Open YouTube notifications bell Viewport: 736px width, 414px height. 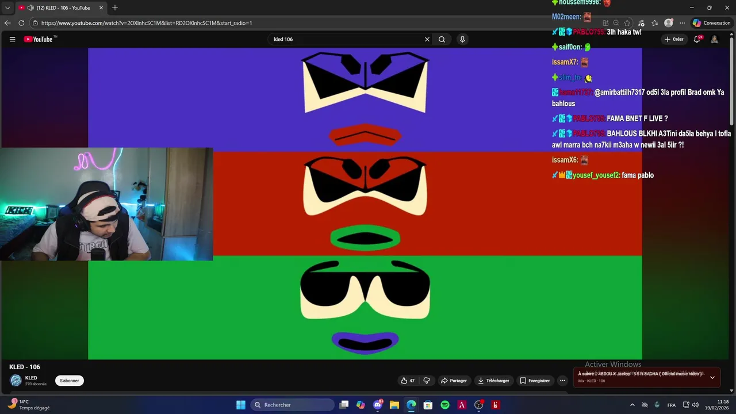tap(697, 39)
